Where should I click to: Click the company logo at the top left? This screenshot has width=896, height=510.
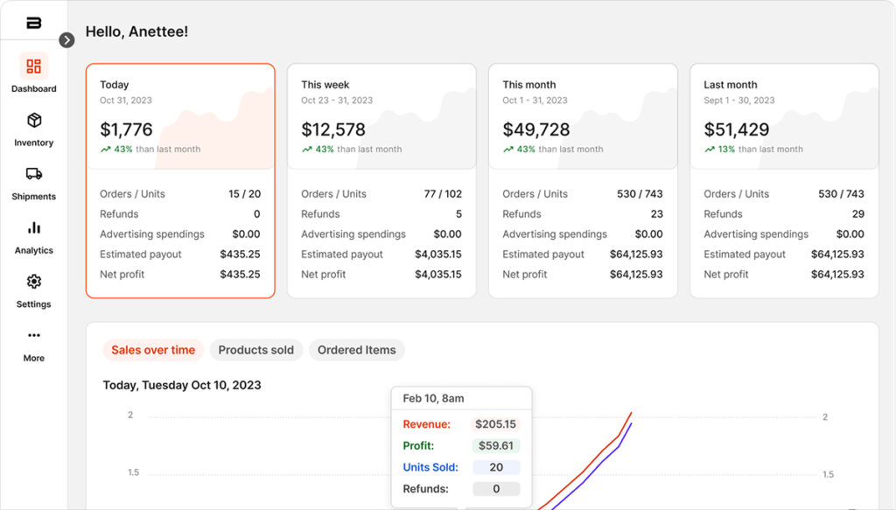coord(33,22)
